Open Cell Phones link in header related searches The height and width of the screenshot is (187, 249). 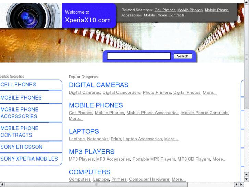(x=165, y=10)
